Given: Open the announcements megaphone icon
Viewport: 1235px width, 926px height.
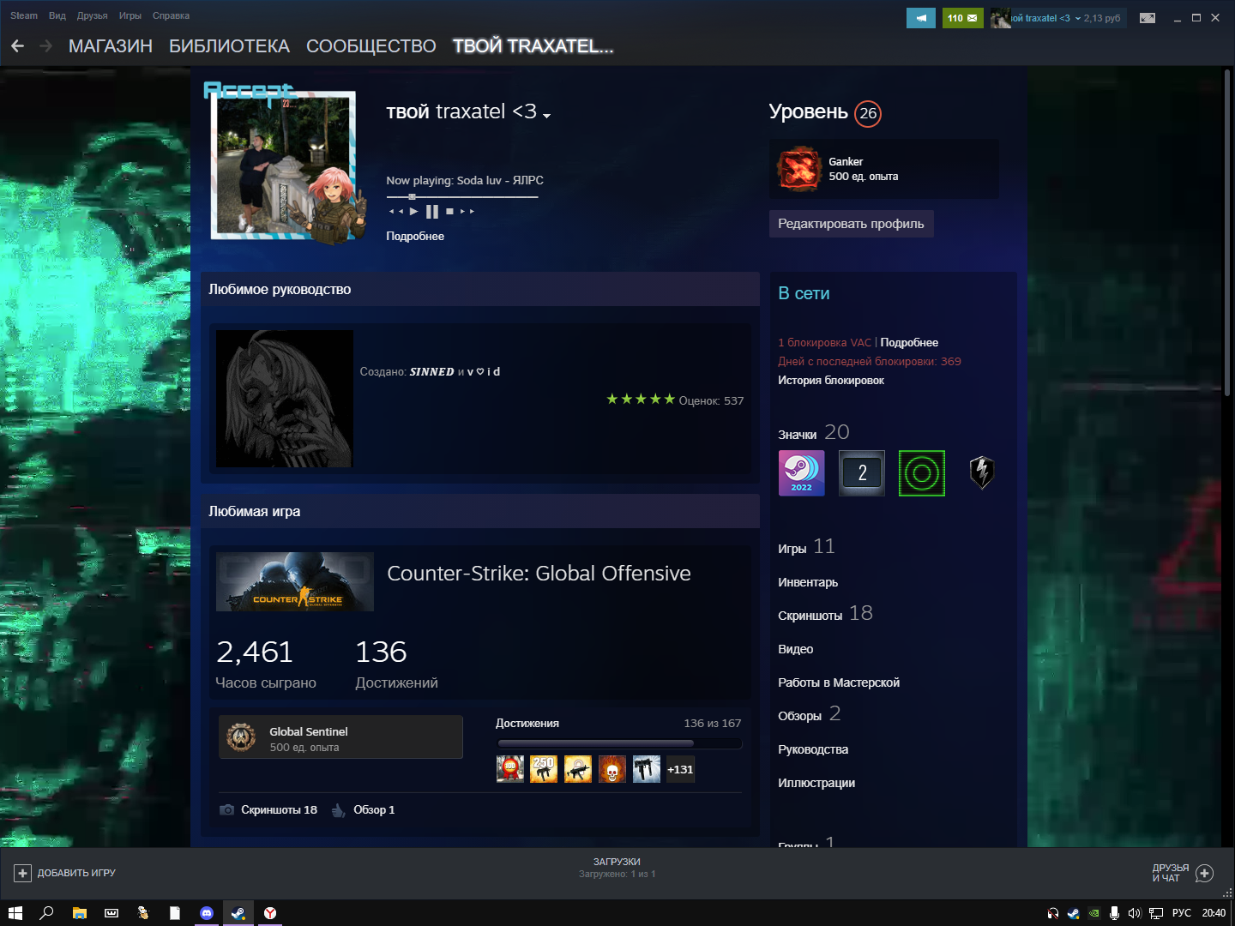Looking at the screenshot, I should pos(920,18).
